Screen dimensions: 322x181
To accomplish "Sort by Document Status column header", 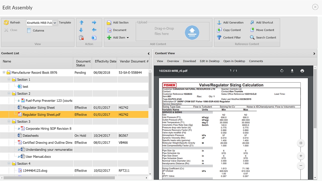I will click(x=83, y=63).
